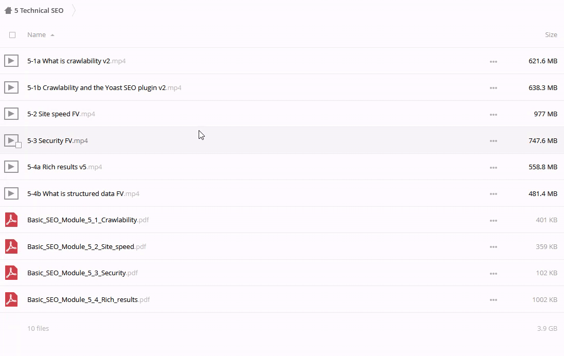Image resolution: width=564 pixels, height=356 pixels.
Task: Click the home icon in breadcrumb
Action: tap(8, 10)
